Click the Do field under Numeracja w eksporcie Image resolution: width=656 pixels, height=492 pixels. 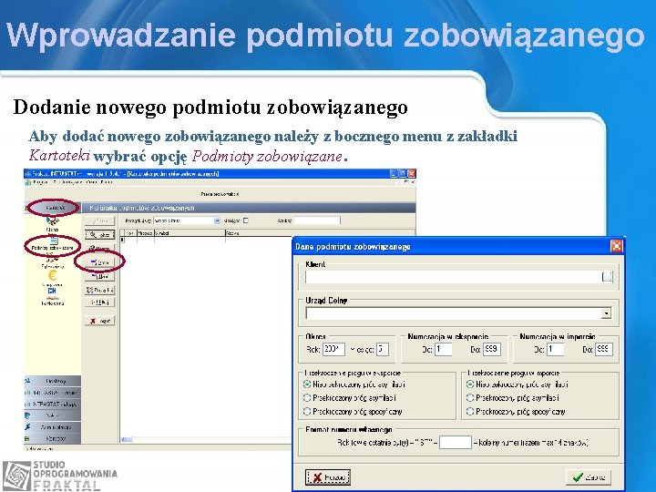(x=492, y=349)
